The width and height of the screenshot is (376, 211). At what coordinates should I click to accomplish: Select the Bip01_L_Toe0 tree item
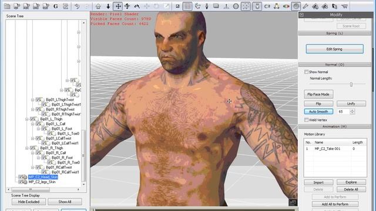tap(68, 134)
